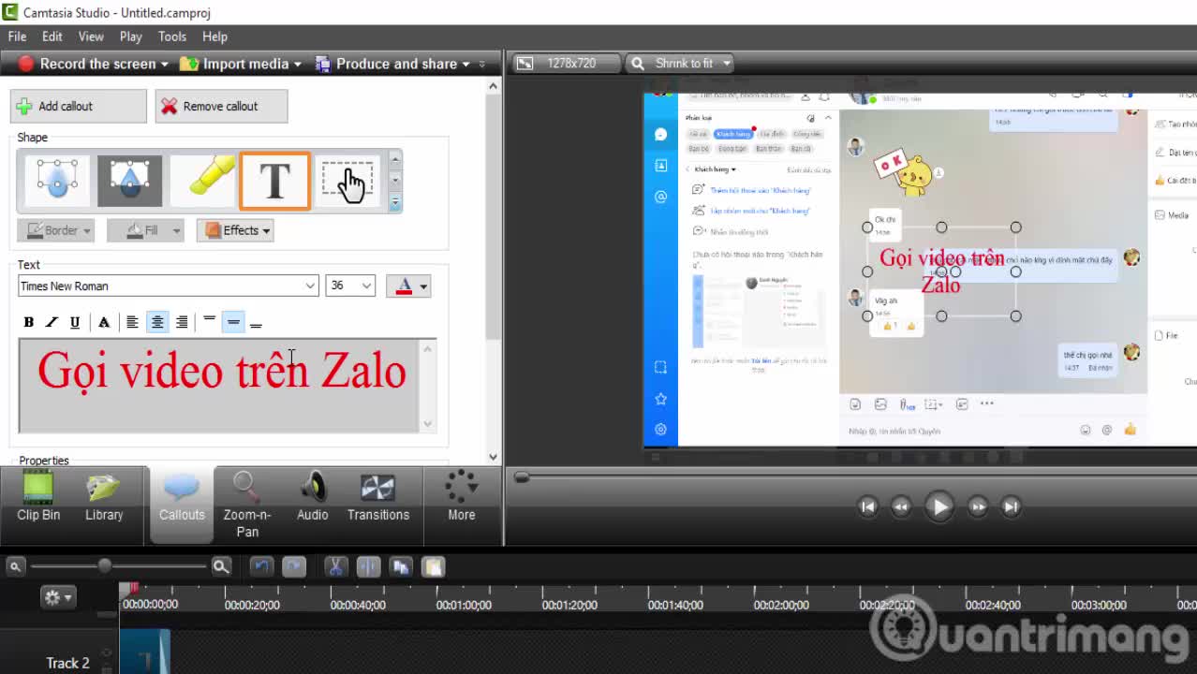
Task: Toggle underline text formatting
Action: [x=75, y=322]
